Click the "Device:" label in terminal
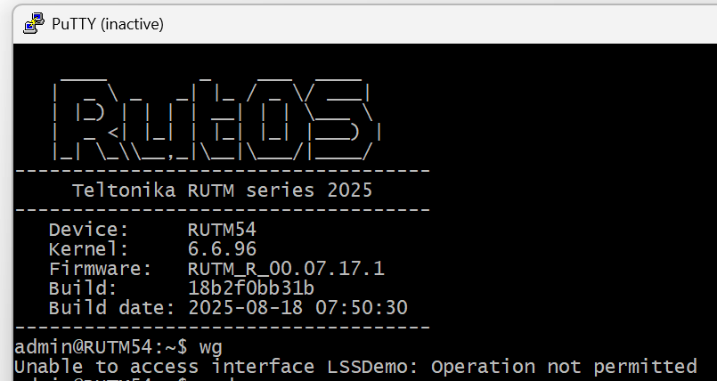717x381 pixels. (89, 230)
